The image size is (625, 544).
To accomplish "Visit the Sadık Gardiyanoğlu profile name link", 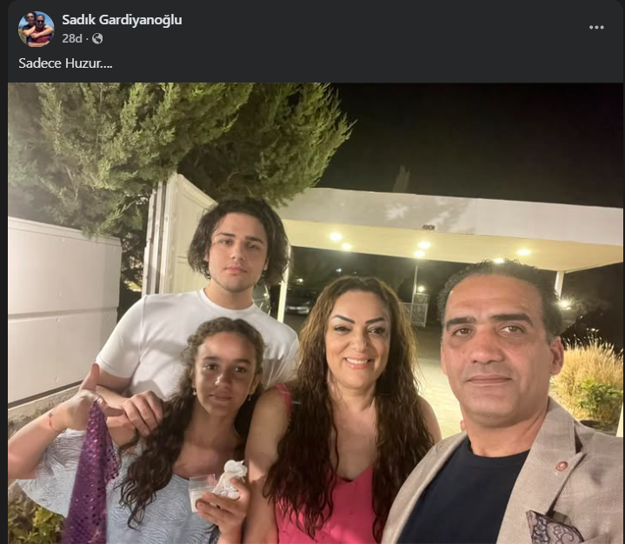I will click(x=122, y=19).
